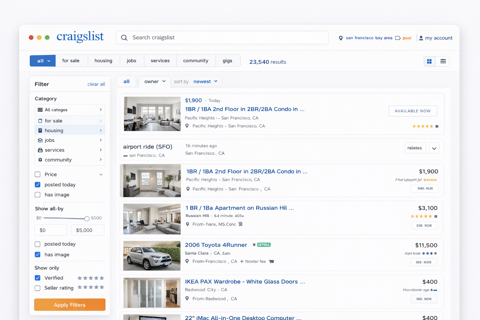The height and width of the screenshot is (320, 480).
Task: Select the all listings filter tab
Action: (126, 82)
